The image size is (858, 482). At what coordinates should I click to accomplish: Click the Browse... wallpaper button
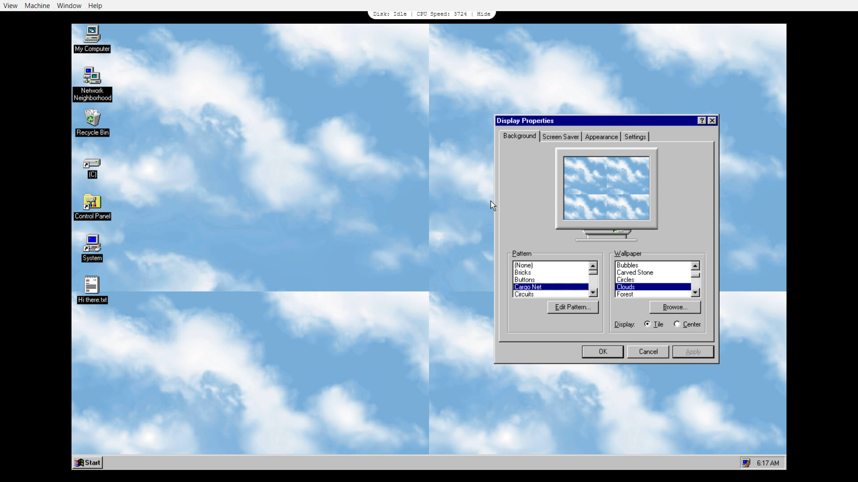click(x=675, y=307)
